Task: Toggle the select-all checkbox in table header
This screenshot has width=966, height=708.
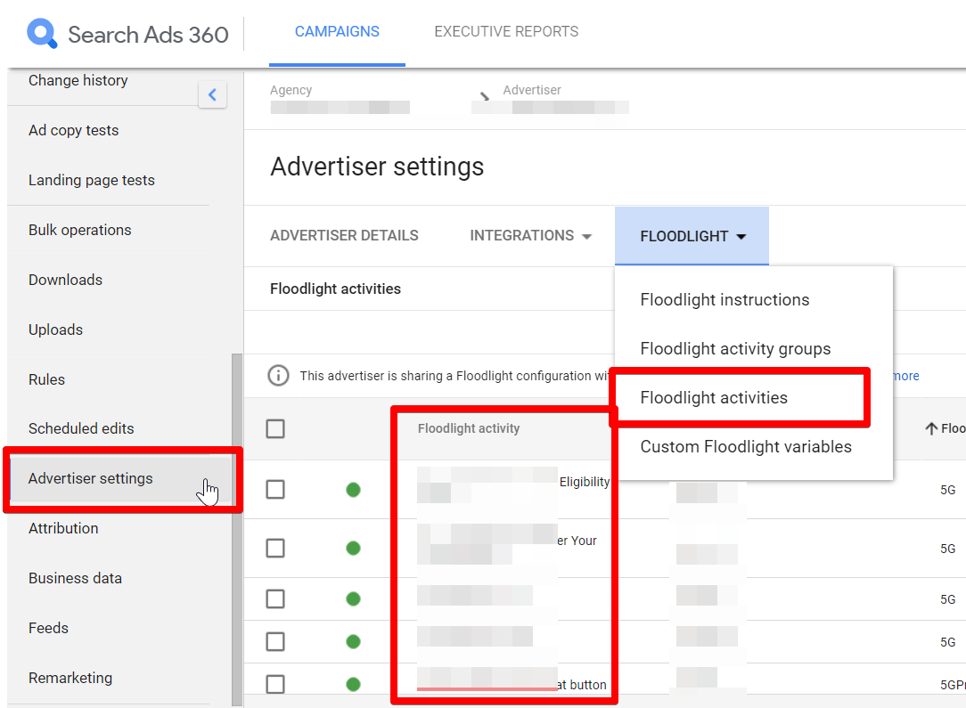Action: tap(275, 428)
